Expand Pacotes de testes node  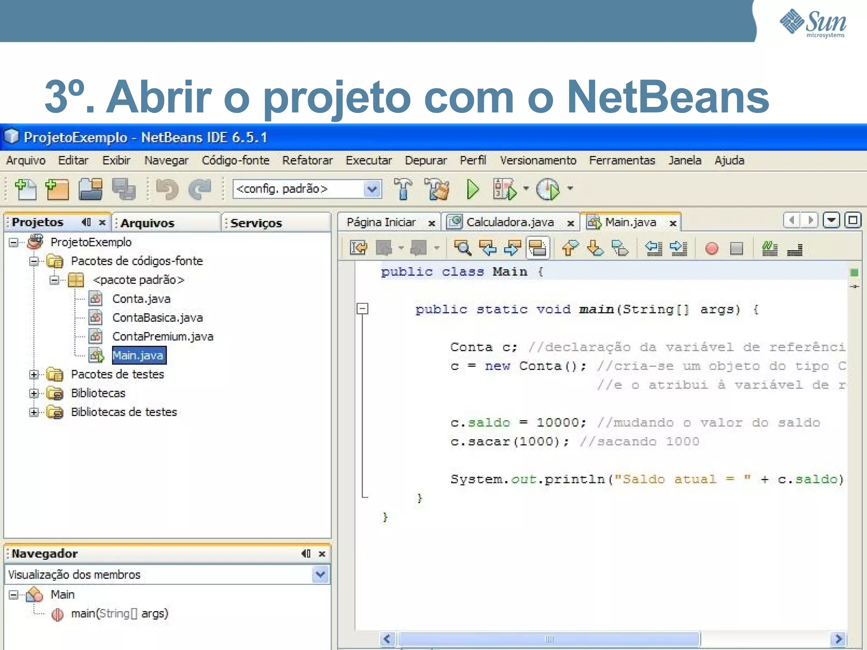(34, 375)
